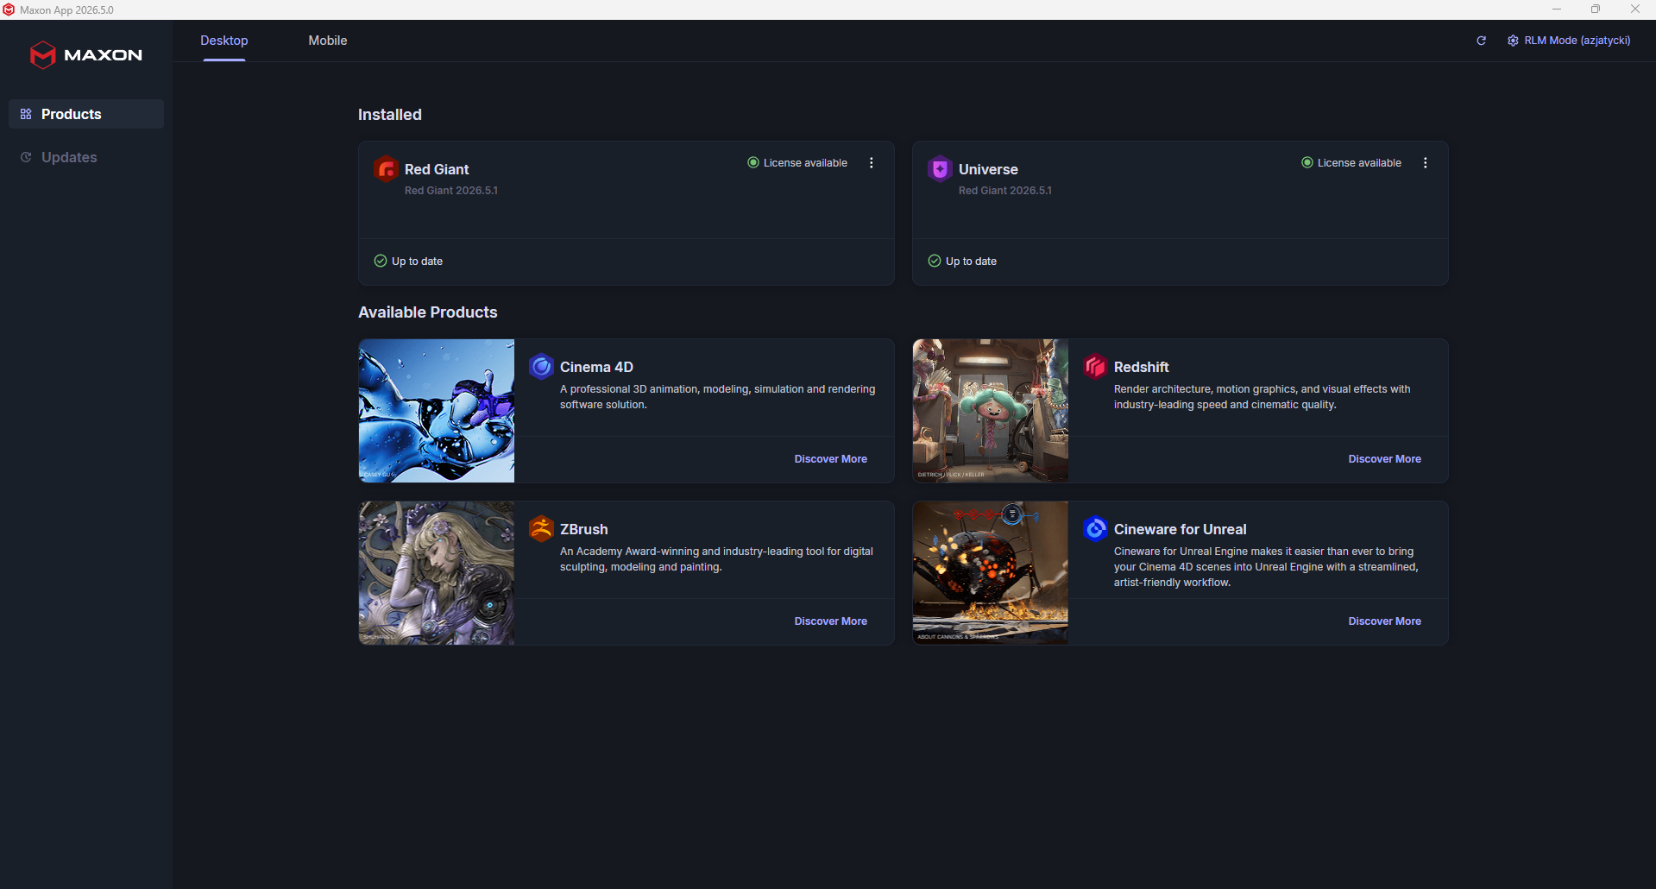Click the RLM Mode (azjatycki) label
This screenshot has width=1656, height=889.
tap(1577, 41)
